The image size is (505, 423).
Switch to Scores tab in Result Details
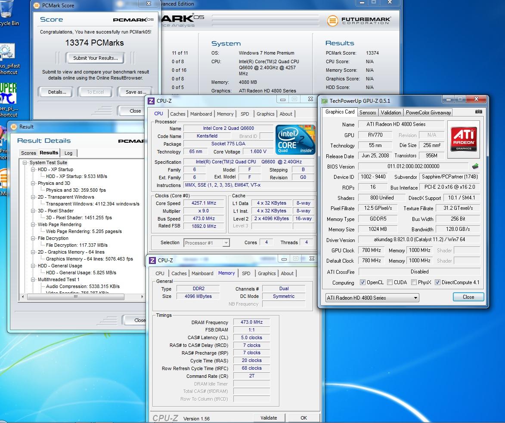tap(28, 153)
